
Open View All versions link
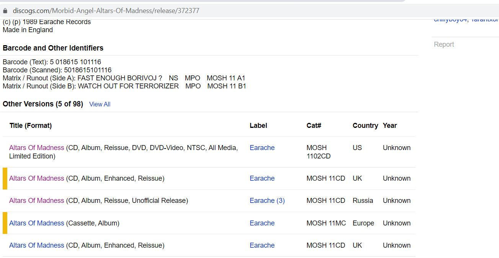pyautogui.click(x=100, y=104)
